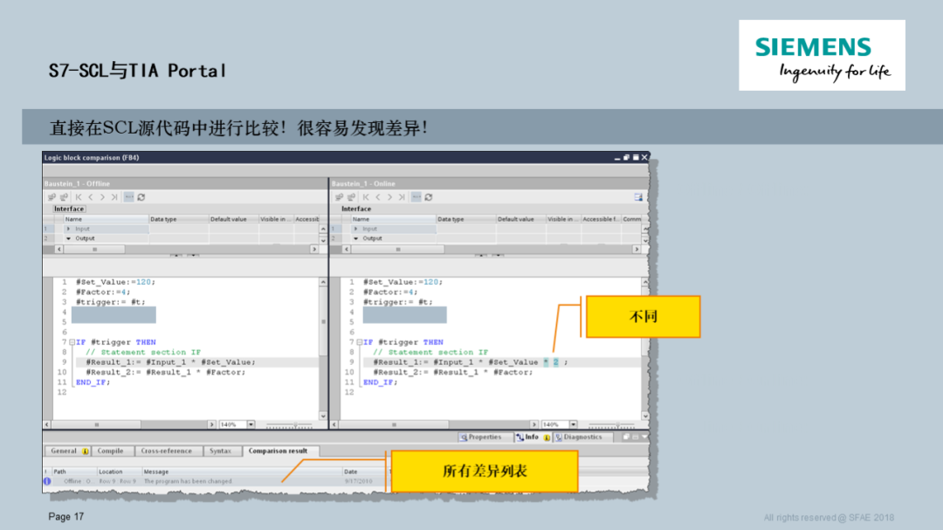Click the Name column header in Offline interface
The height and width of the screenshot is (530, 943).
coord(106,219)
